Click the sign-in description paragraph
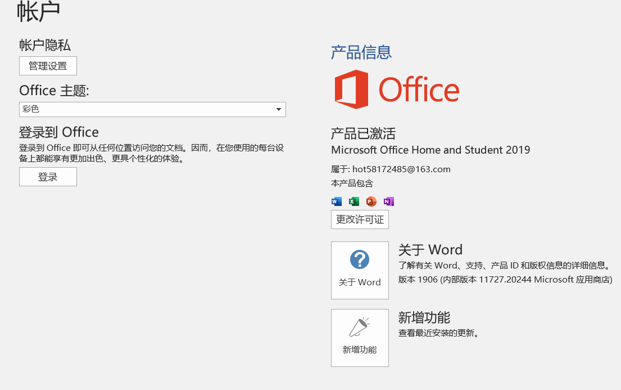Screen dimensions: 621x390 (152, 153)
